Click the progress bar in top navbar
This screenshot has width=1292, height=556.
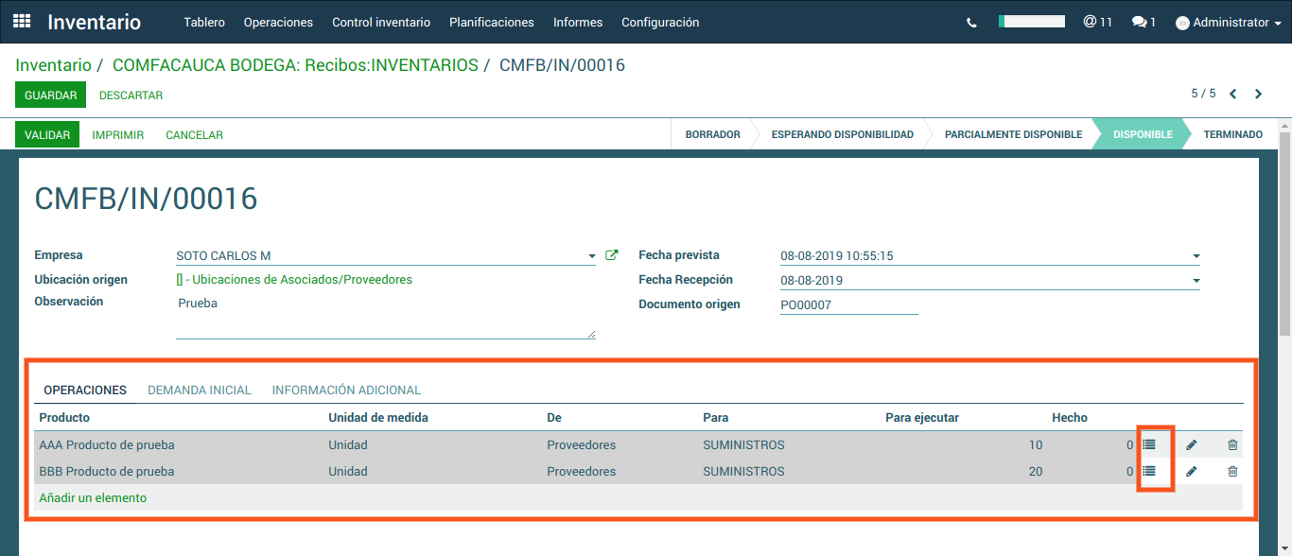(x=1031, y=20)
